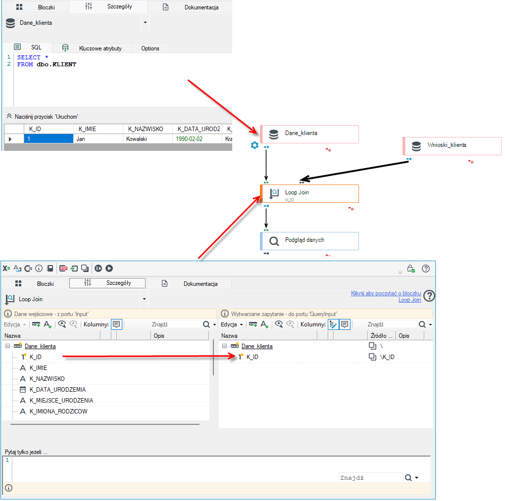Click the Znajdź search field in Input panel
This screenshot has height=501, width=505.
pyautogui.click(x=176, y=324)
